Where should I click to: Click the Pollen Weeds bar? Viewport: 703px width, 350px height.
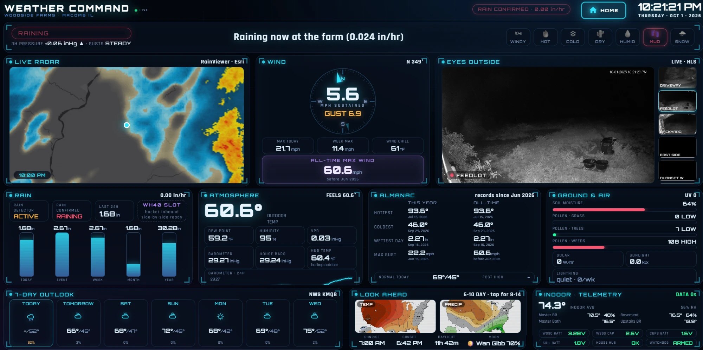tap(624, 247)
